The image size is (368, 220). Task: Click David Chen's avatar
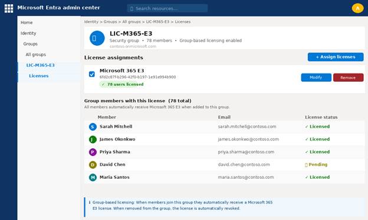coord(93,165)
